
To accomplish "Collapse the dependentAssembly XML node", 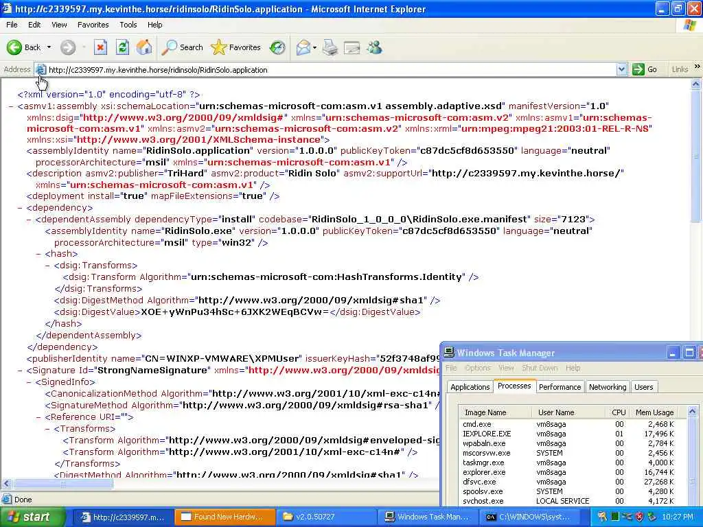I will (x=29, y=220).
